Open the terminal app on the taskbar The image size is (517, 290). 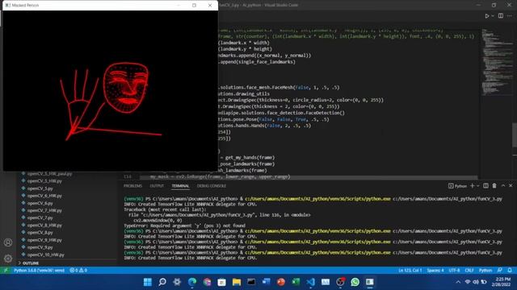251,282
